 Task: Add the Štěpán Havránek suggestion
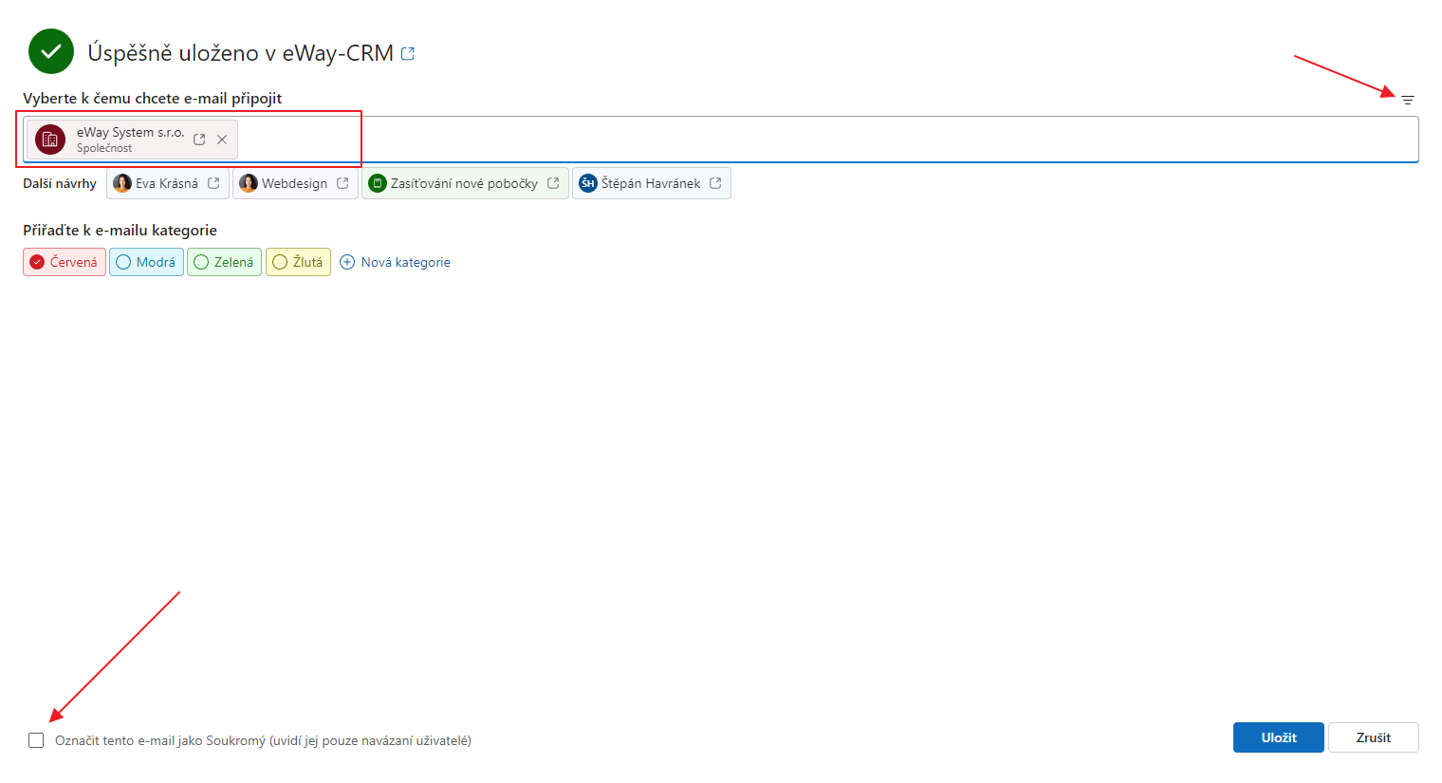(651, 183)
